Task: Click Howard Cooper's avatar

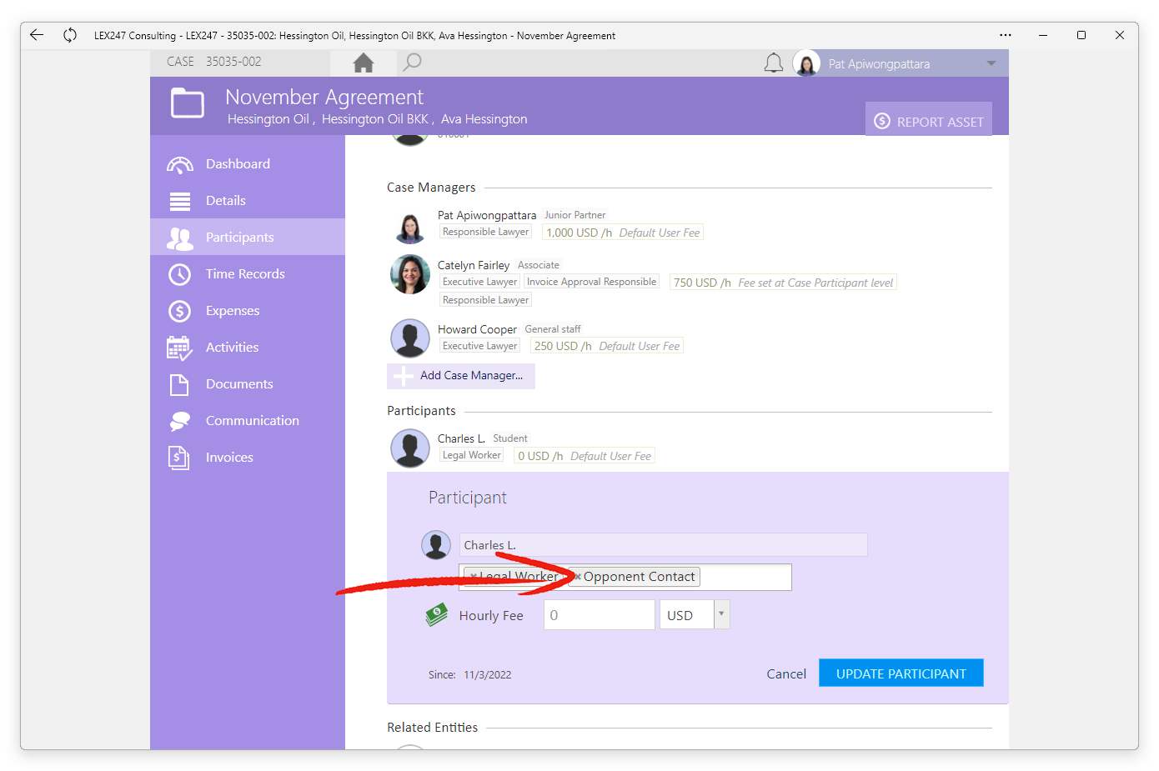Action: 410,338
